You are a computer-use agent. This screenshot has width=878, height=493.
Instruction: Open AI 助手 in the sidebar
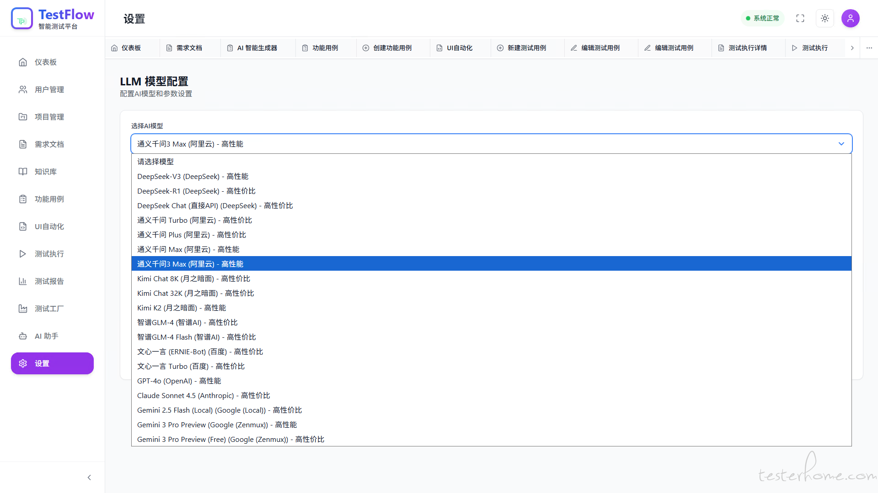(46, 336)
